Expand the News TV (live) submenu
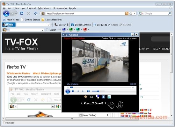The height and width of the screenshot is (127, 175). tap(108, 115)
